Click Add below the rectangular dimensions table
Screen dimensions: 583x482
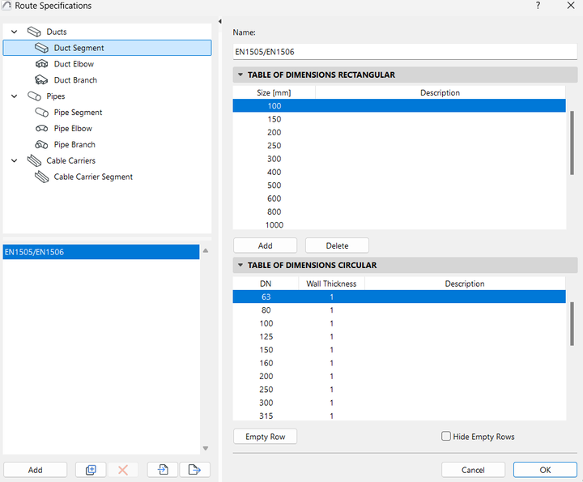pyautogui.click(x=265, y=245)
